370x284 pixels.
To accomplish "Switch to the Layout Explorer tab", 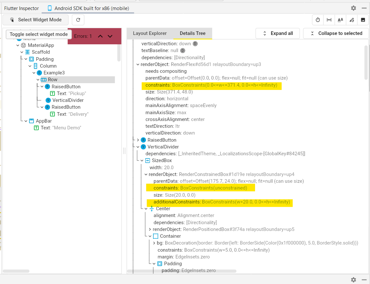I will pos(149,33).
